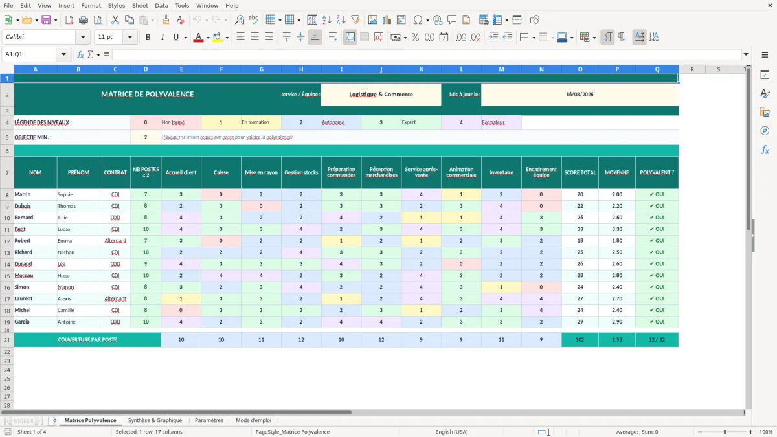Clear direct formatting
The height and width of the screenshot is (437, 777).
point(181,20)
